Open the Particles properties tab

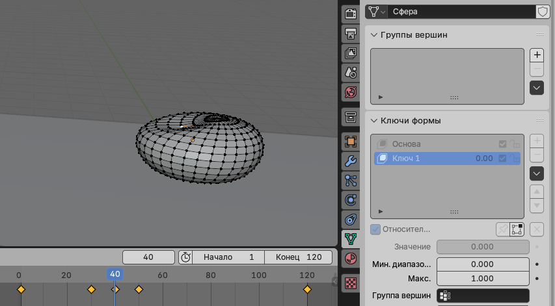tap(351, 181)
